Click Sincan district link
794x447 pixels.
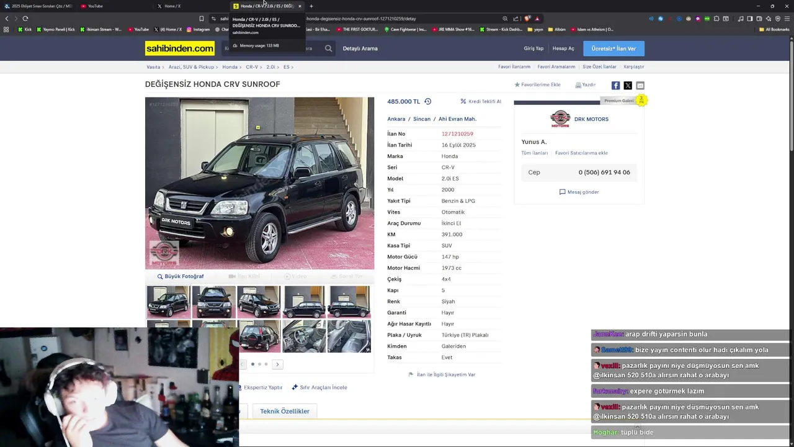click(422, 119)
